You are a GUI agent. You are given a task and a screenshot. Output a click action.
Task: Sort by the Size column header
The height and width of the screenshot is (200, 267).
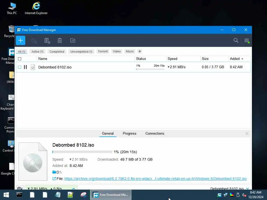coord(205,59)
